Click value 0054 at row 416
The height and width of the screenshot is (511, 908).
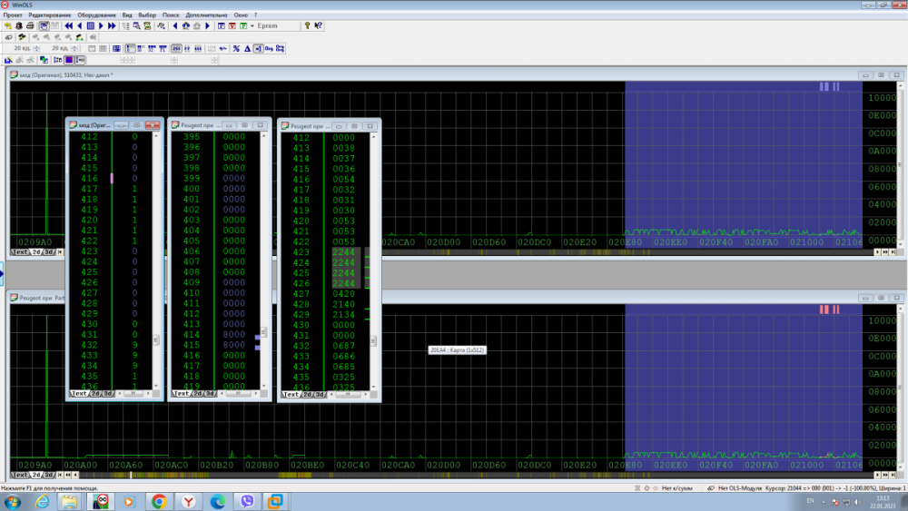coord(343,180)
